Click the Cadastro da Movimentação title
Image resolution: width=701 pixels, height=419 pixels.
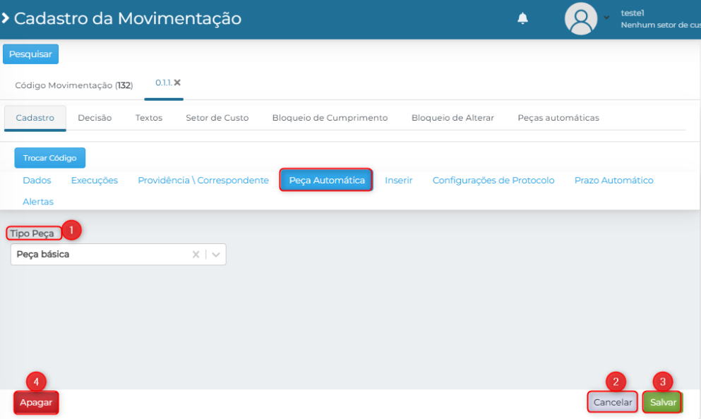click(127, 18)
